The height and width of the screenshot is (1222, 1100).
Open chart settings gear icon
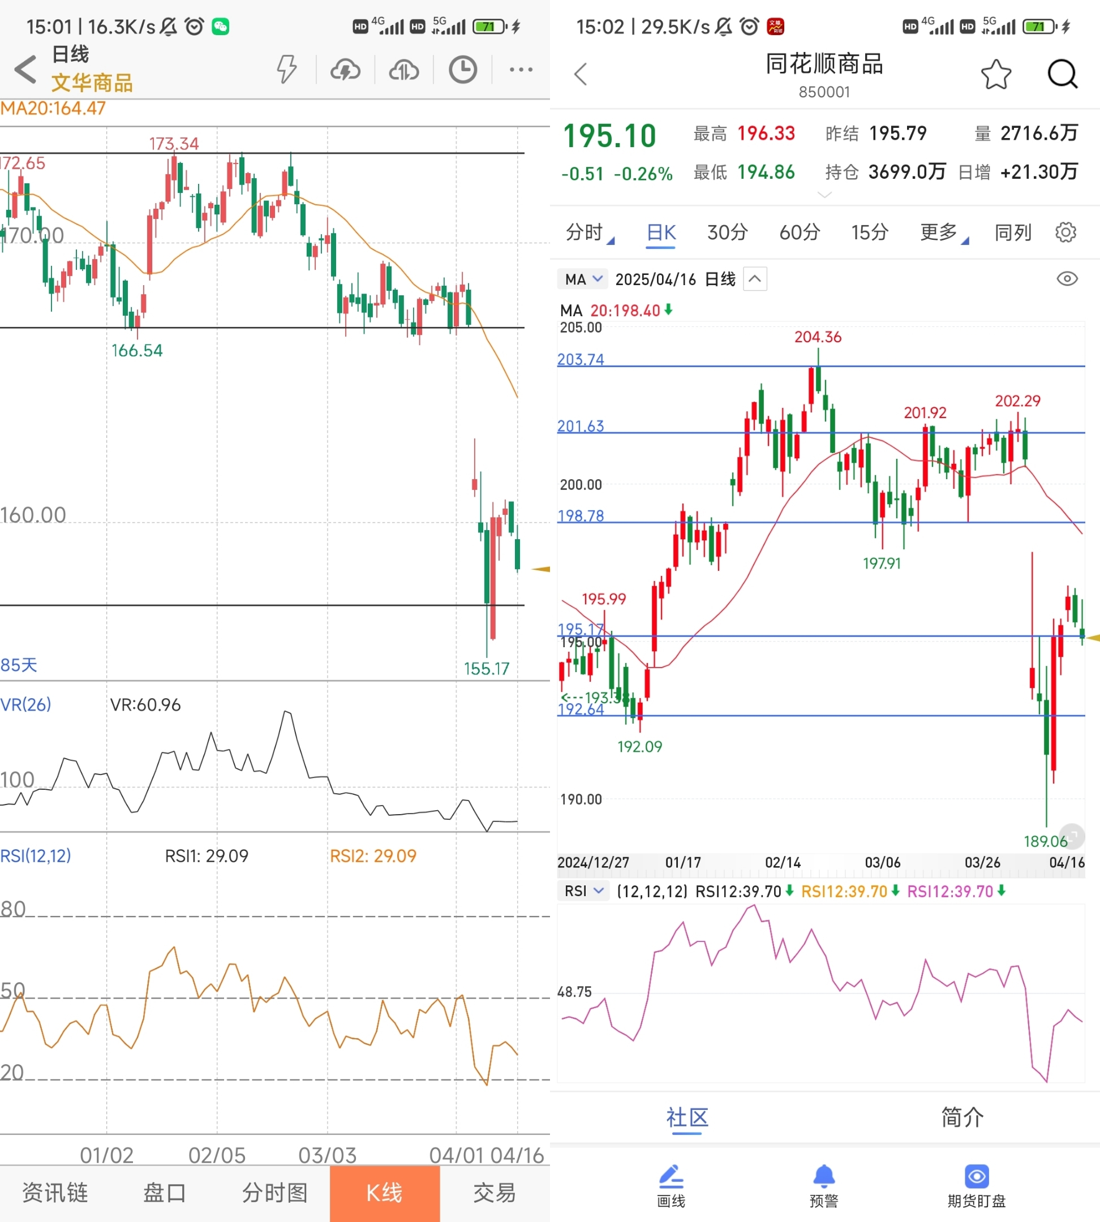coord(1065,232)
